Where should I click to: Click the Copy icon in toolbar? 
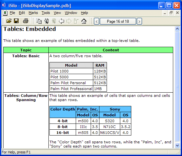(39, 21)
